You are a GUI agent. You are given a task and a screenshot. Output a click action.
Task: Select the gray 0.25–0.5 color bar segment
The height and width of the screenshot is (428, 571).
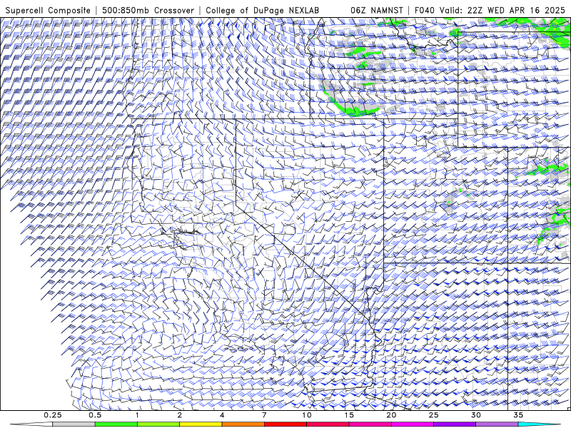coord(74,424)
